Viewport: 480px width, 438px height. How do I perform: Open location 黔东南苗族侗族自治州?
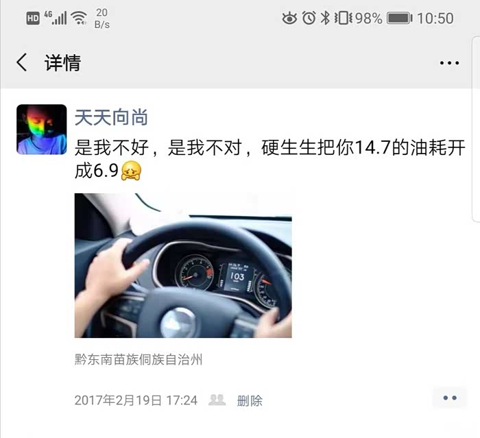139,359
